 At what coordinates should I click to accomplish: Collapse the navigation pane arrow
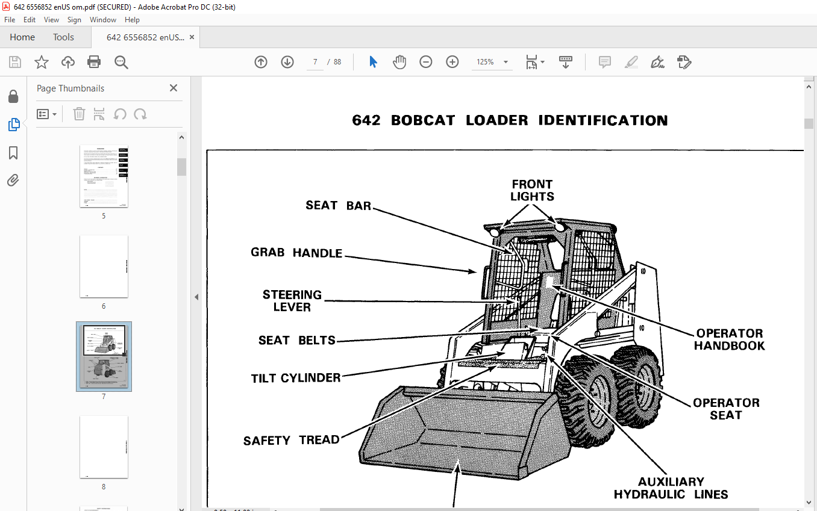pos(196,297)
